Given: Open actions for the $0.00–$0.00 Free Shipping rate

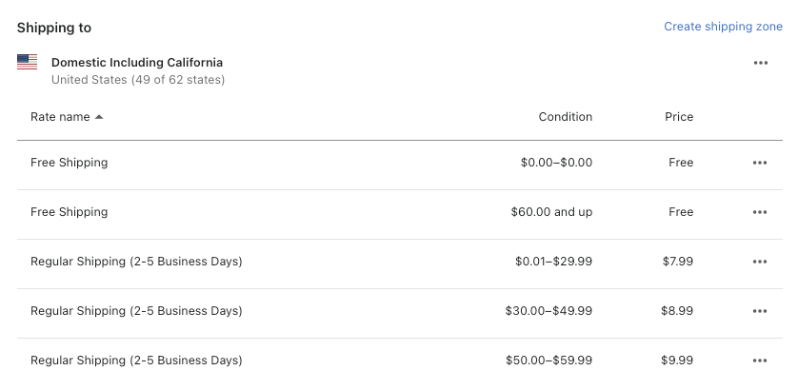Looking at the screenshot, I should click(x=759, y=163).
